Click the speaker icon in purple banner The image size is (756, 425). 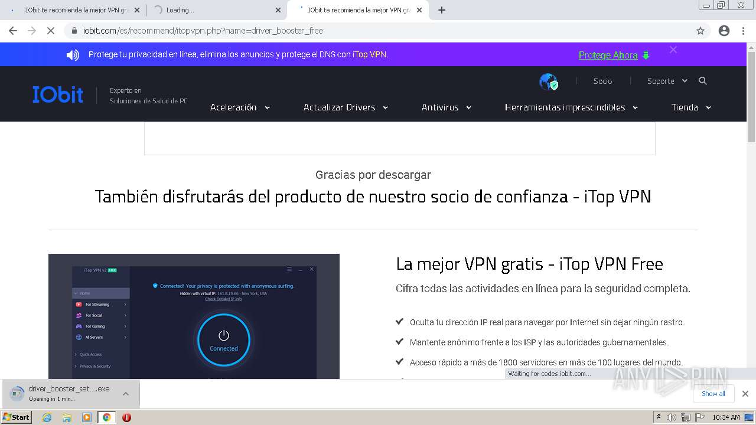point(73,55)
